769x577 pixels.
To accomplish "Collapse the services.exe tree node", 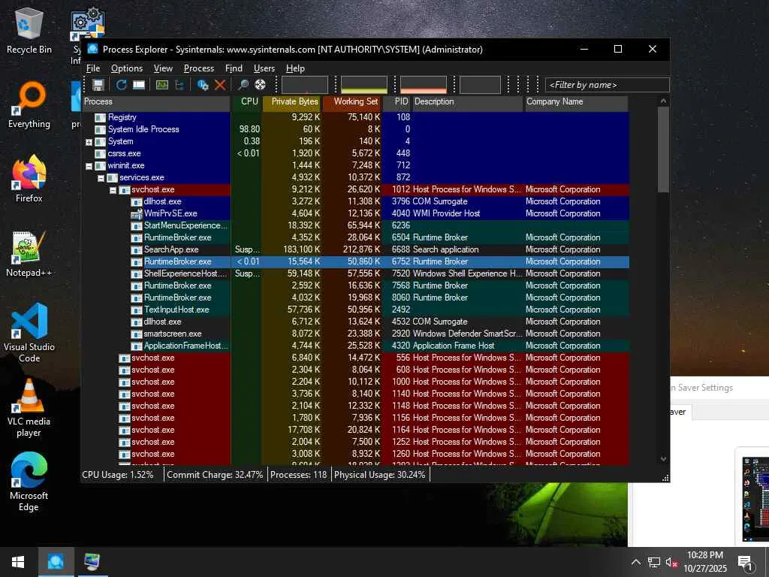I will (x=101, y=178).
